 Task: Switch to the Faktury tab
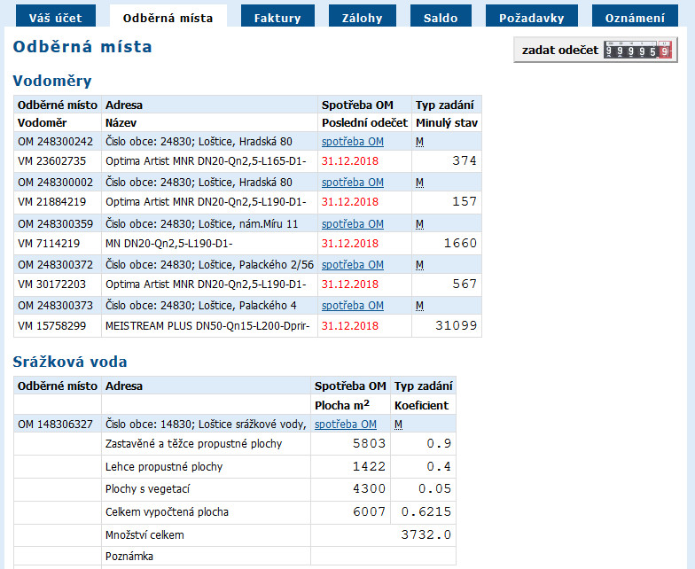[277, 17]
